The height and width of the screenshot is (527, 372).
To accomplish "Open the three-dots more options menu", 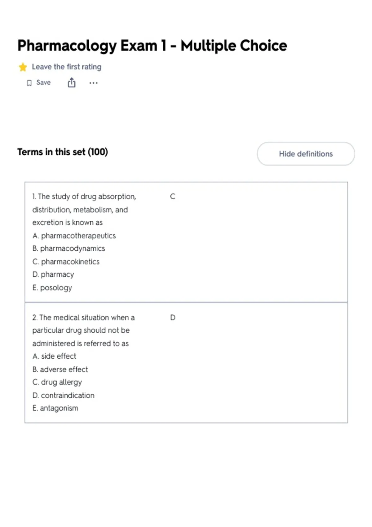I will click(x=93, y=83).
